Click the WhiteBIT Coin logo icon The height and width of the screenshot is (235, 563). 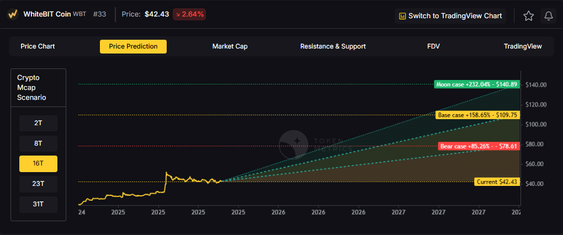tap(13, 15)
